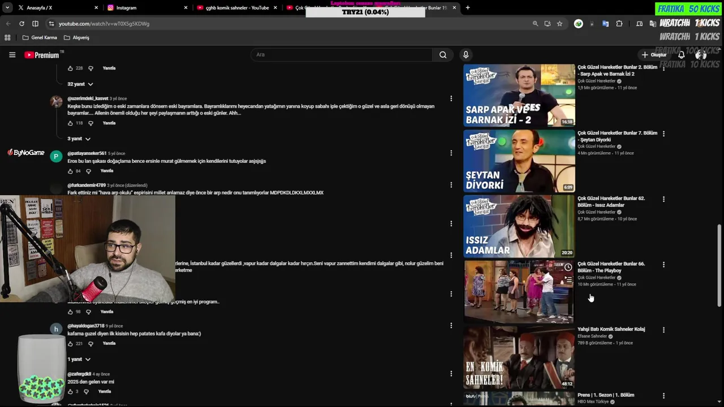Click the page vertical scrollbar thumb
Viewport: 724px width, 407px height.
(x=719, y=266)
